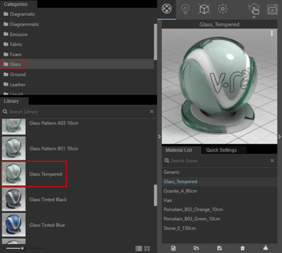
Task: Show the frame buffer window icon
Action: [272, 10]
